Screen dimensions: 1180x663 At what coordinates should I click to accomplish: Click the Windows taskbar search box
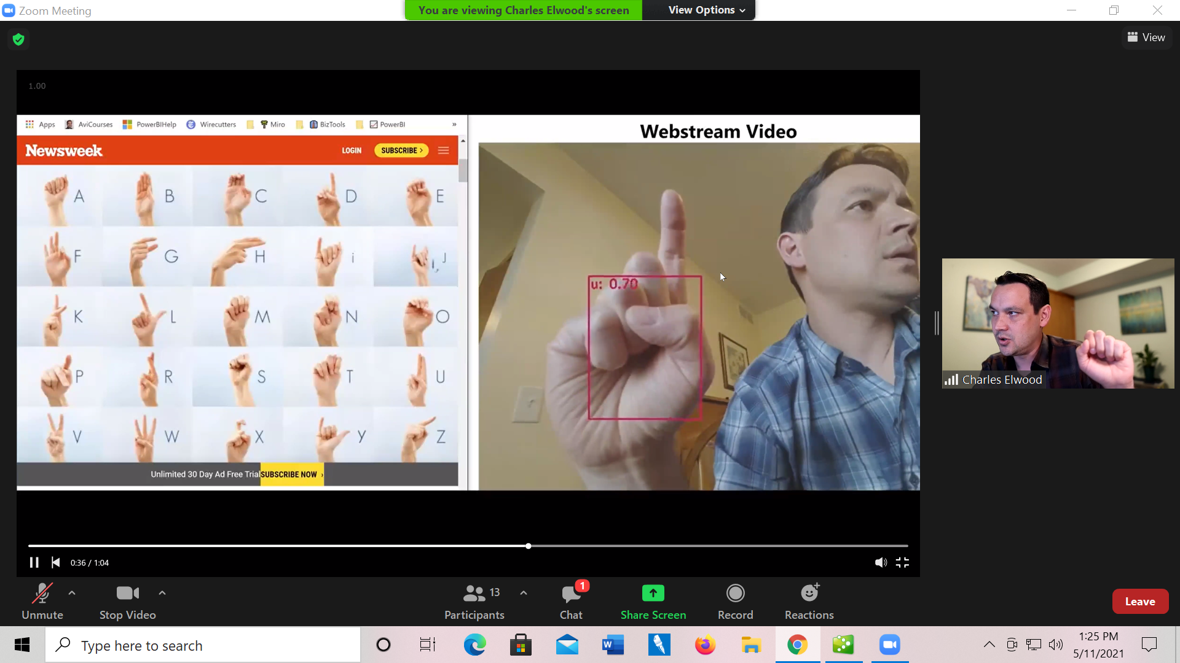point(203,645)
